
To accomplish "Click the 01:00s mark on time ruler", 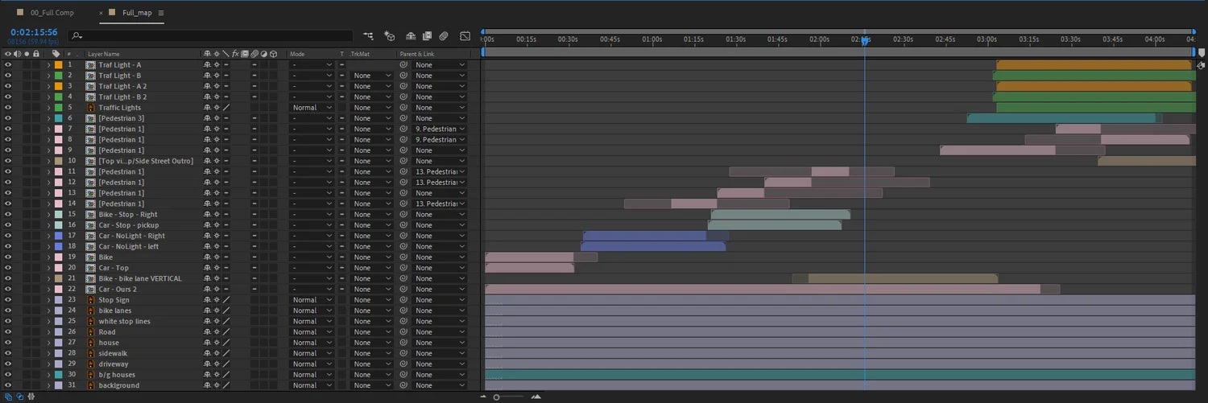I will click(x=652, y=39).
